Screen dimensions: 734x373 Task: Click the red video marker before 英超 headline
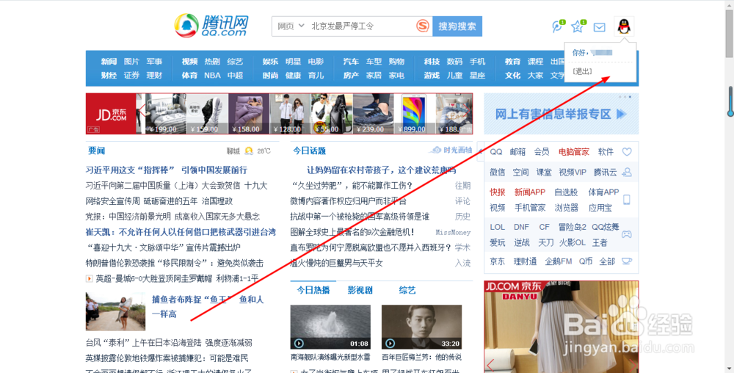pyautogui.click(x=89, y=278)
